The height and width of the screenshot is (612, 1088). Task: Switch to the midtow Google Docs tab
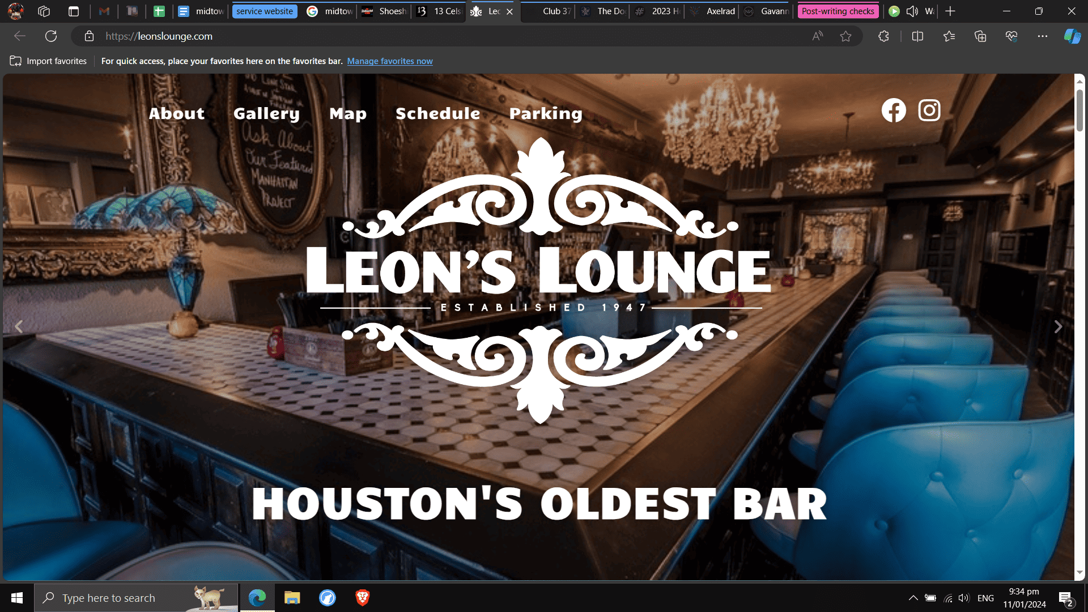[x=201, y=11]
